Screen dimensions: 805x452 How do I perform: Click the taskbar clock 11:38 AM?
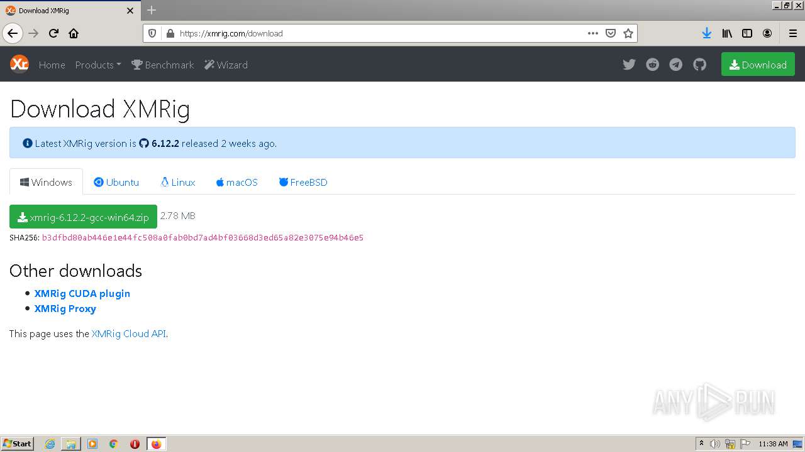point(773,444)
